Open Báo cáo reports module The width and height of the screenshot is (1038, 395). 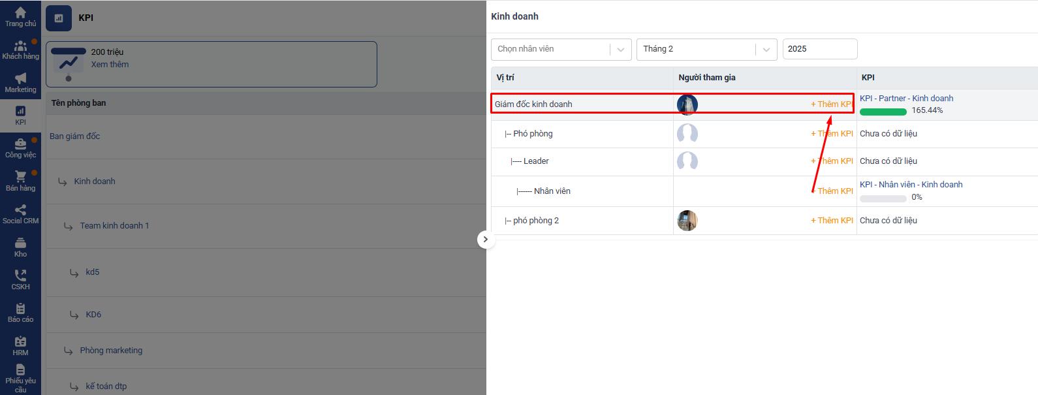[x=20, y=313]
